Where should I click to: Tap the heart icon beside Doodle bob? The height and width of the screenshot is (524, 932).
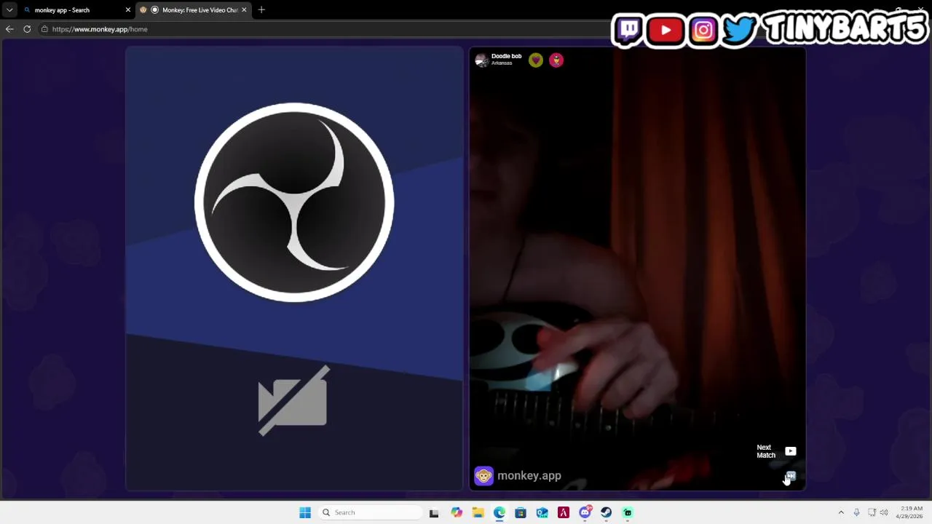(536, 60)
